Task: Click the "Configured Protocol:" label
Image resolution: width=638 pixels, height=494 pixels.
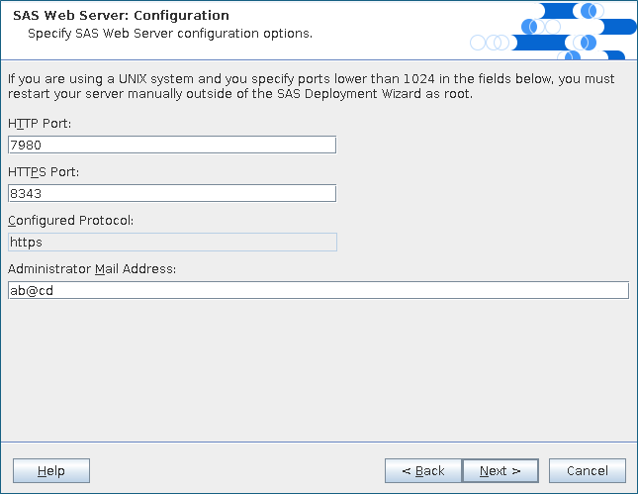Action: coord(70,221)
